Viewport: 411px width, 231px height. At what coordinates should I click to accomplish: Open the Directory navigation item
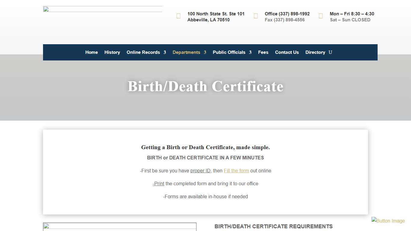pyautogui.click(x=315, y=52)
